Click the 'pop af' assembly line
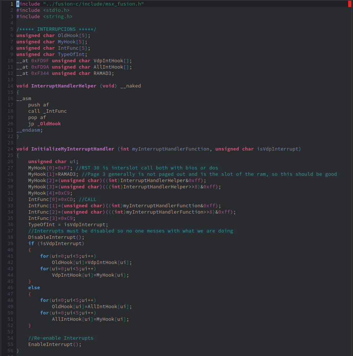This screenshot has height=356, width=353. click(37, 118)
